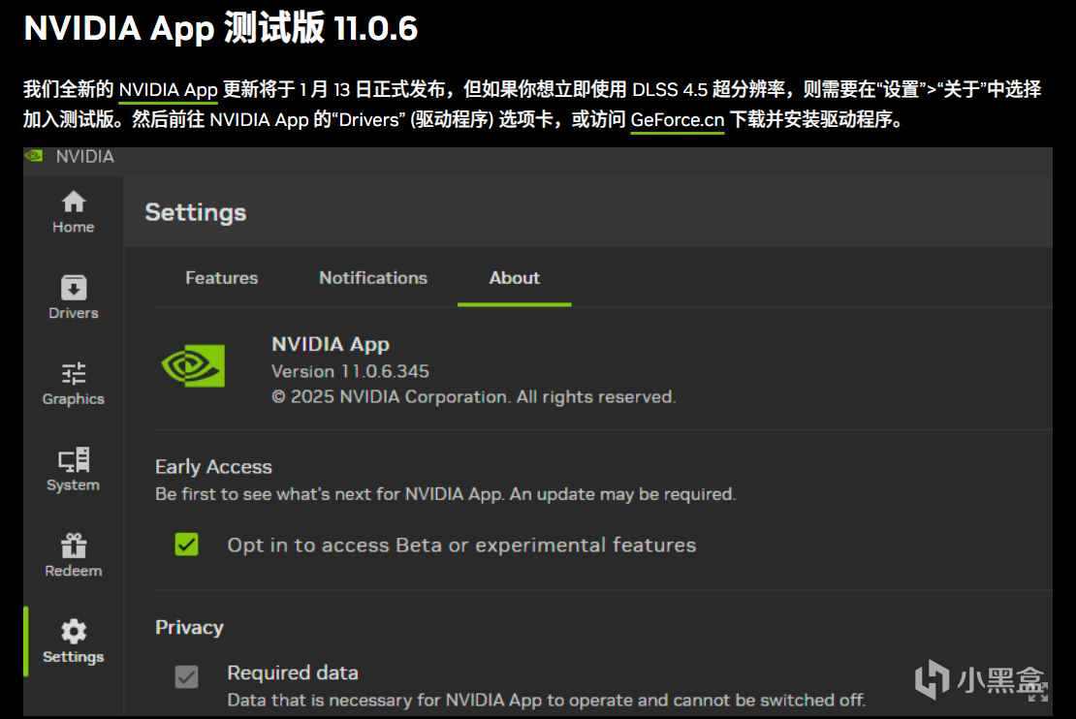Open the Redeem gift icon
The width and height of the screenshot is (1076, 719).
pos(74,546)
